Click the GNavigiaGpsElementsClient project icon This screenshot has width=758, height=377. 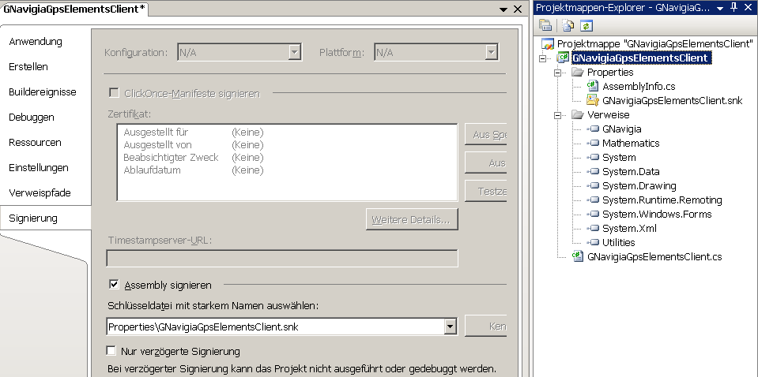[x=564, y=58]
